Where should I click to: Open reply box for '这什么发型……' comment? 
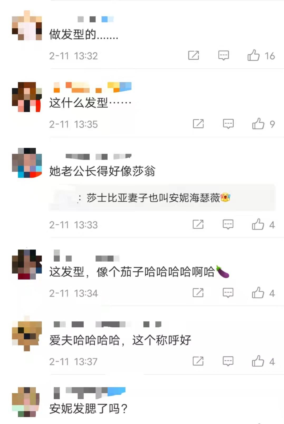[228, 124]
